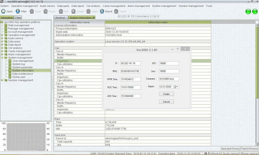Screen dimensions: 259x155
Task: Select the Product information table row
Action: [x=133, y=29]
